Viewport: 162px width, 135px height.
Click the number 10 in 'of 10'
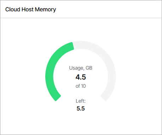pyautogui.click(x=83, y=86)
